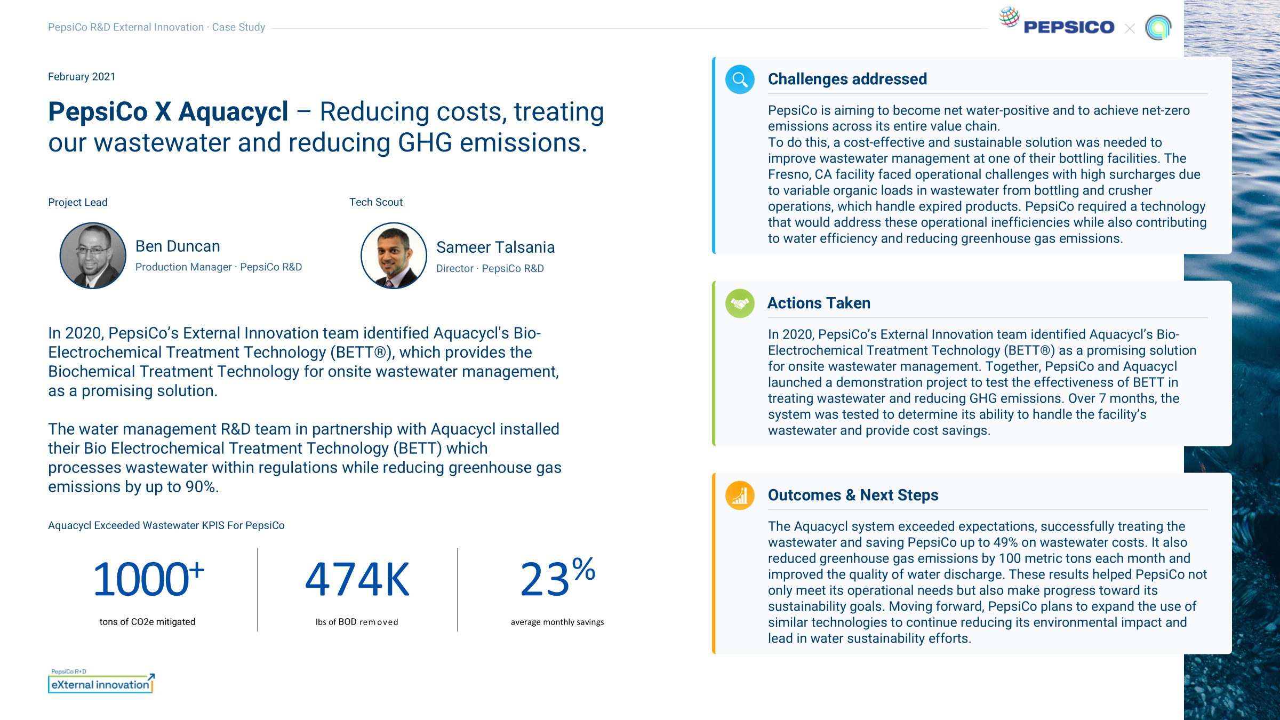This screenshot has width=1280, height=720.
Task: Click 'Director · PepsiCo R&D' subtitle
Action: point(490,268)
